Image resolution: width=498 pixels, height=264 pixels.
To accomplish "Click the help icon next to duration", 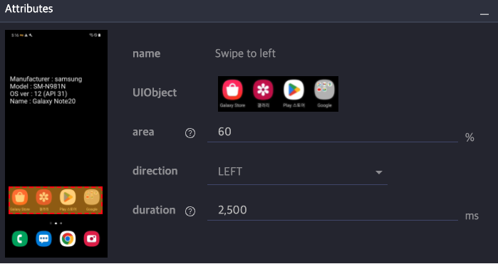I will 190,211.
